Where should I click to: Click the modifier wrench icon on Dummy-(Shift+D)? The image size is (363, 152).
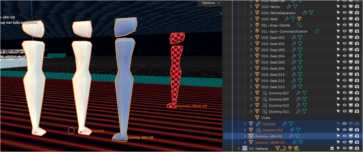[x=294, y=142]
